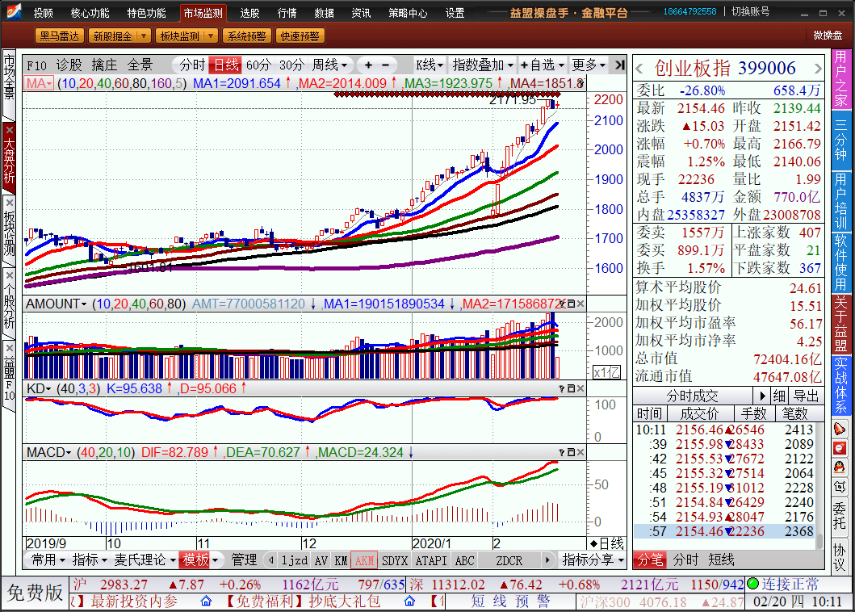Expand the 指数叠加 dropdown
The width and height of the screenshot is (855, 612).
coord(483,65)
